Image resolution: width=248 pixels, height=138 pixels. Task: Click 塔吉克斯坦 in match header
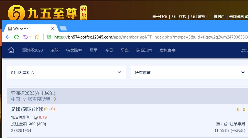pos(39,99)
